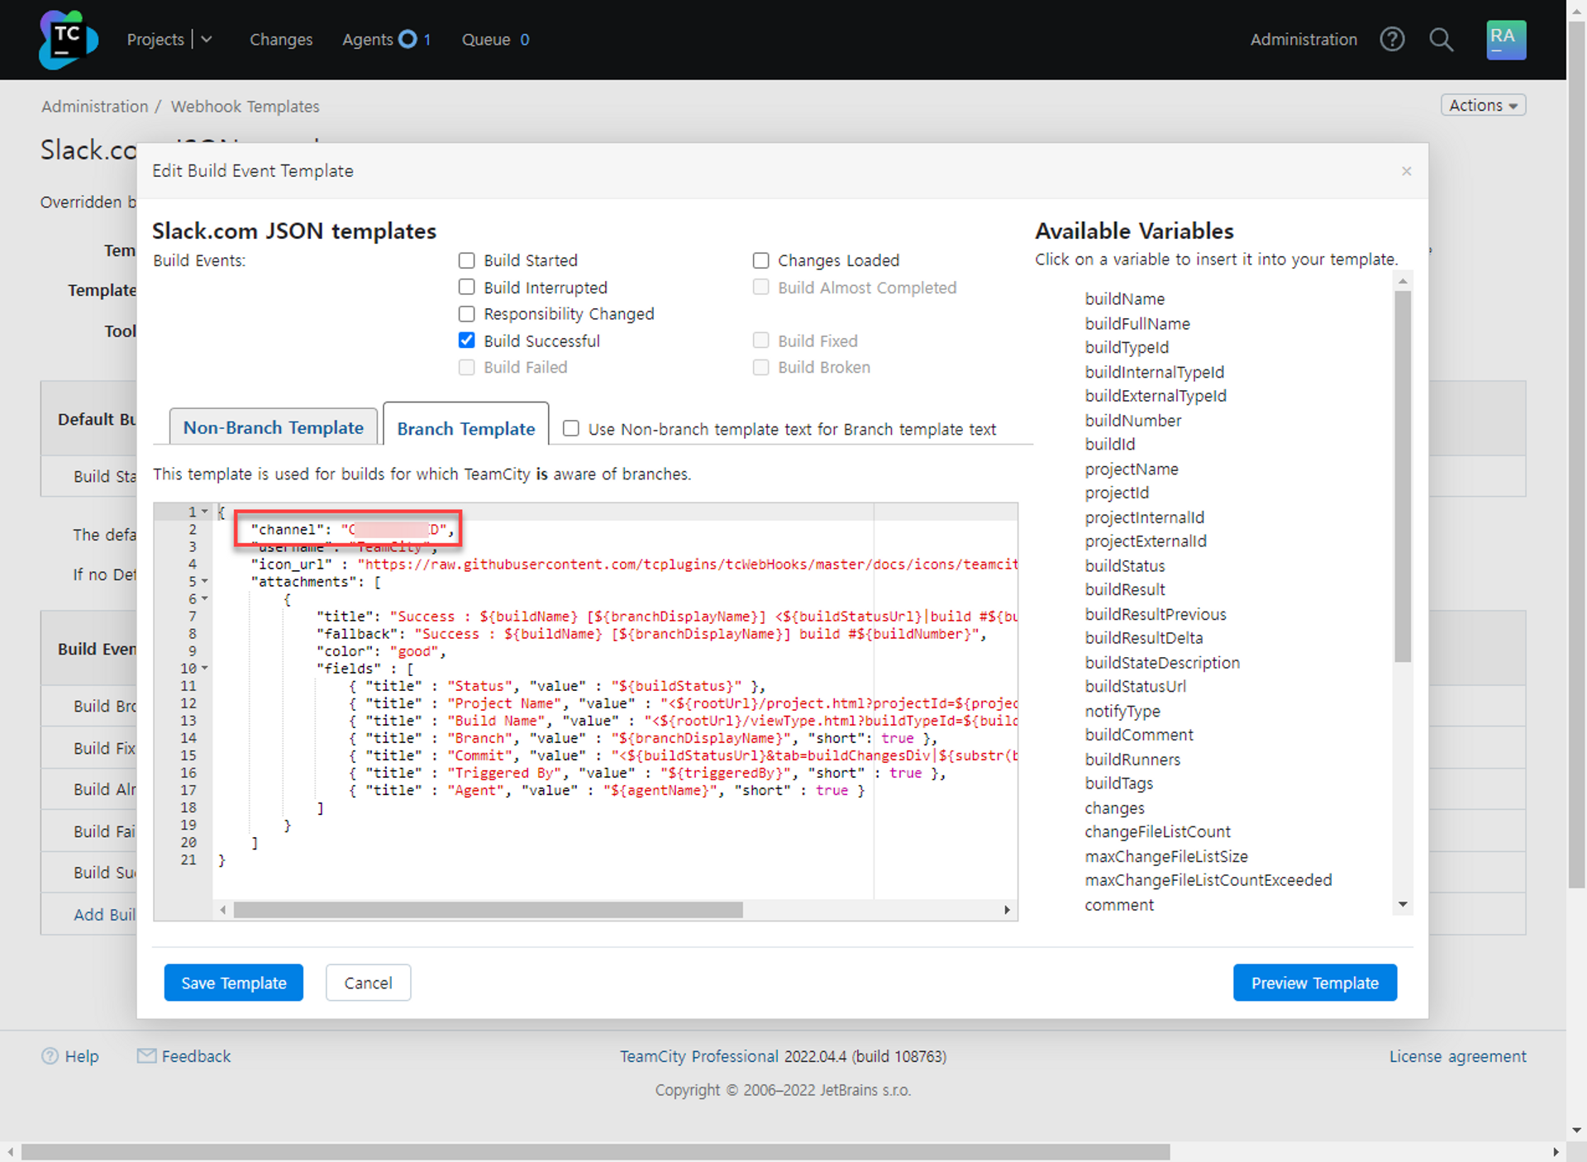1587x1162 pixels.
Task: Toggle Build Failed checkbox
Action: [x=467, y=367]
